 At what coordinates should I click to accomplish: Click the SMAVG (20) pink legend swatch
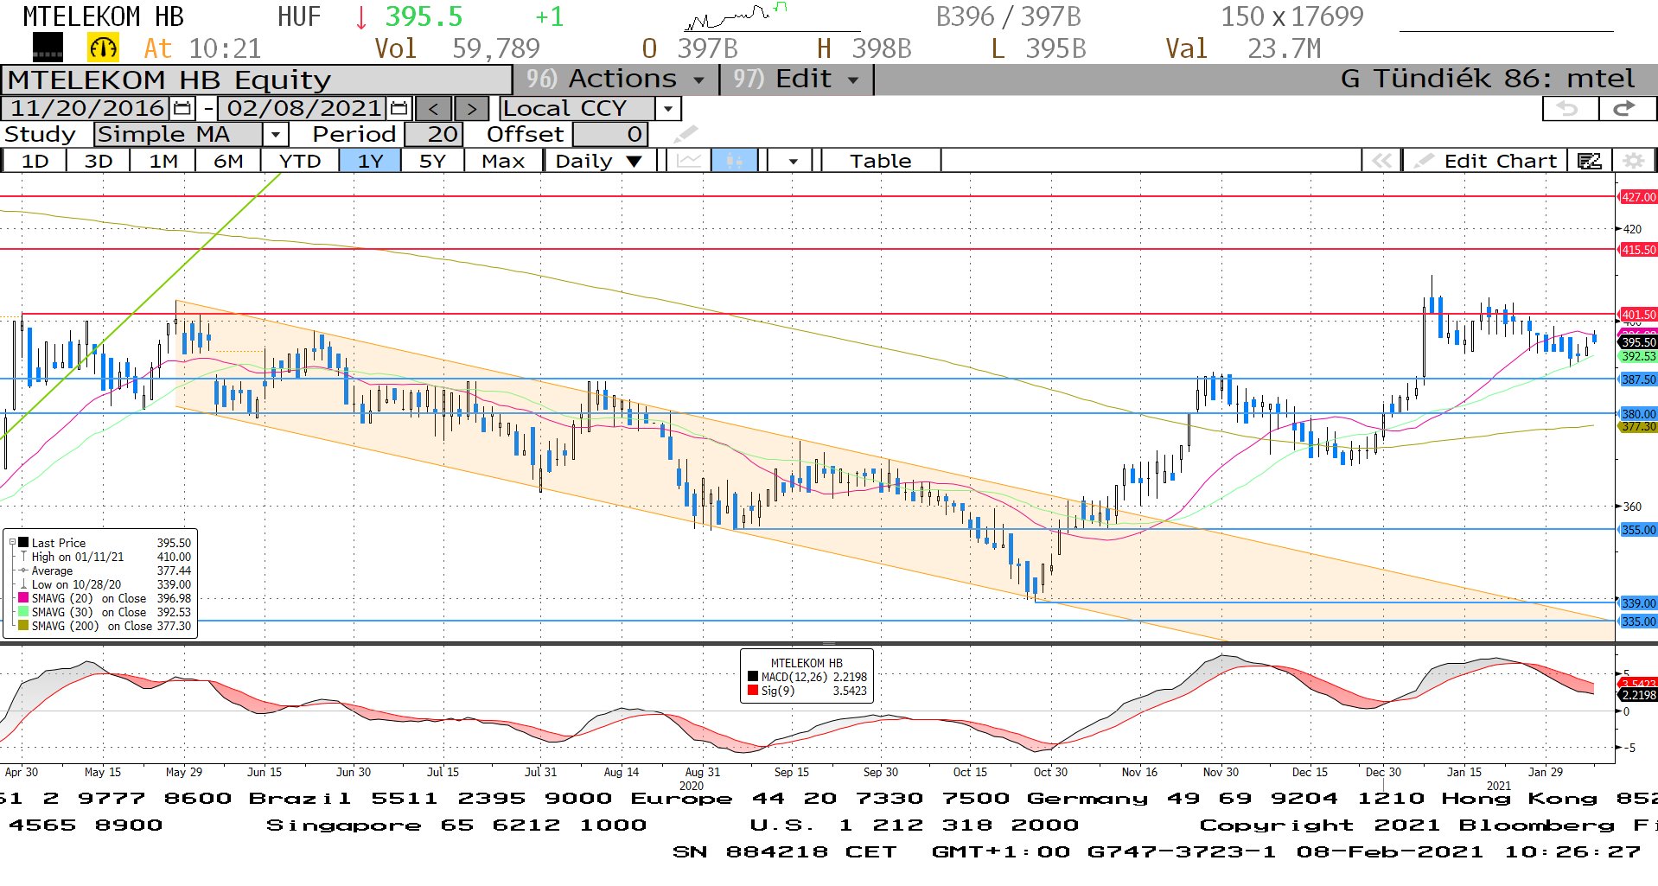pyautogui.click(x=23, y=598)
